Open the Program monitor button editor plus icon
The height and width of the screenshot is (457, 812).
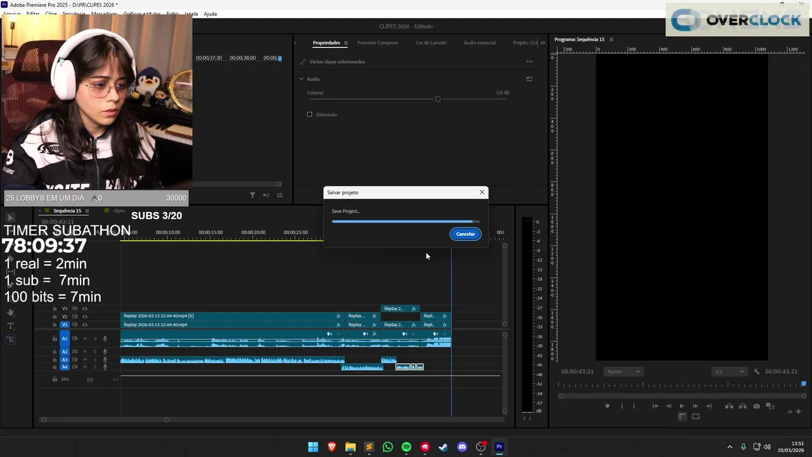click(x=798, y=411)
